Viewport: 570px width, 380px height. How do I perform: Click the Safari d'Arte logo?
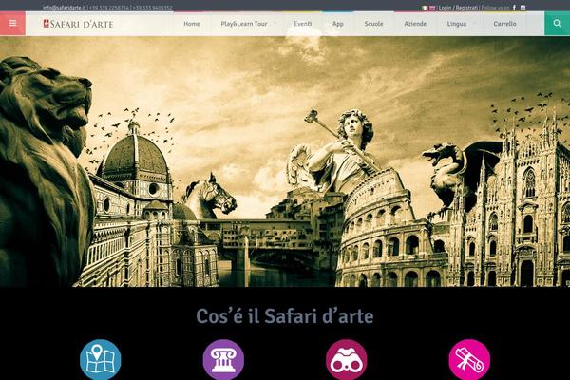pyautogui.click(x=78, y=24)
